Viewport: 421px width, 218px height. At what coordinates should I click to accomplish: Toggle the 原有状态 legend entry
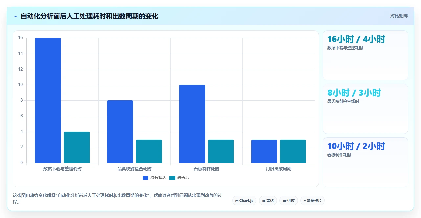pyautogui.click(x=154, y=178)
